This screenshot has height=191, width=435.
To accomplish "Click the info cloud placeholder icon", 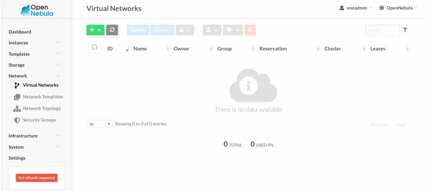I will [x=253, y=85].
